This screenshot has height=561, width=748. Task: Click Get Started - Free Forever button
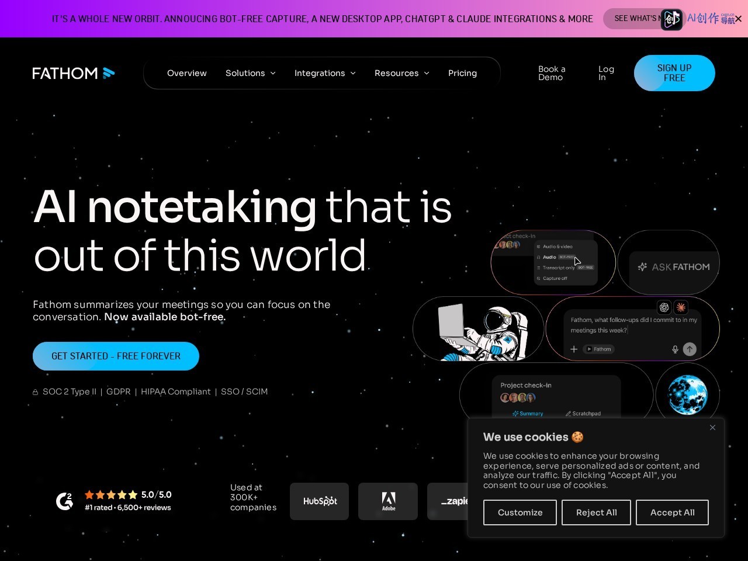pos(116,356)
